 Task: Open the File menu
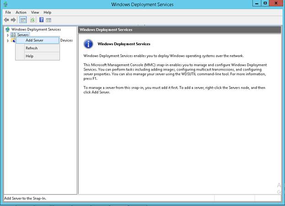coord(8,12)
